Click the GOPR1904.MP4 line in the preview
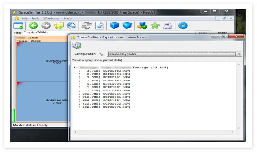 (x=104, y=74)
